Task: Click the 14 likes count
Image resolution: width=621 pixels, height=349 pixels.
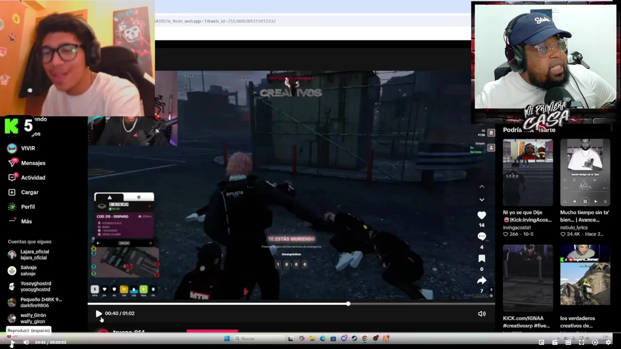Action: click(x=482, y=225)
